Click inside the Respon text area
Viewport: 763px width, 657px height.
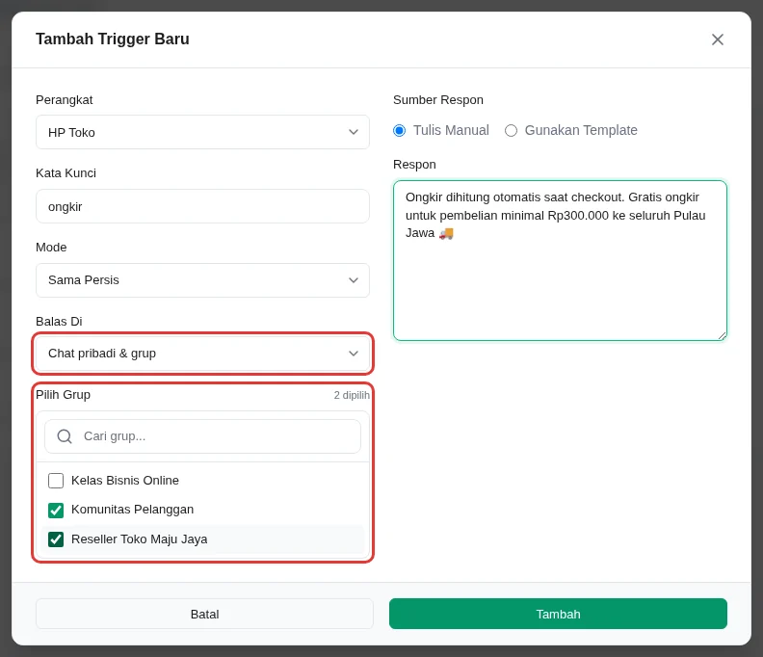click(x=560, y=260)
